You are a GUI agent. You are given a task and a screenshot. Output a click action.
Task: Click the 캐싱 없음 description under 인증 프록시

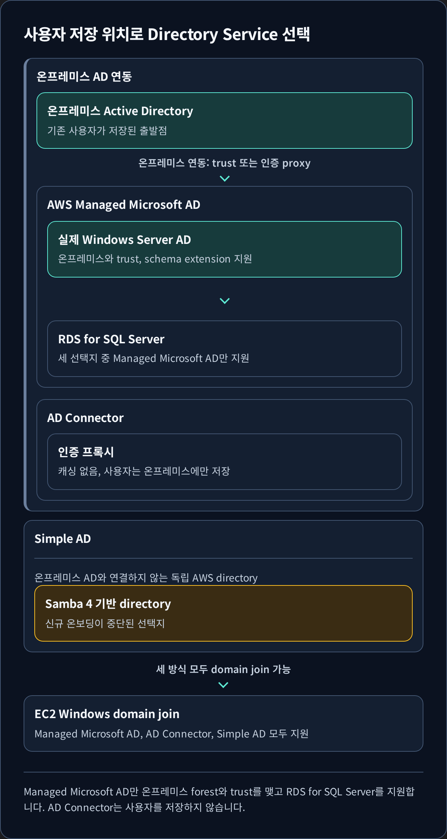click(x=144, y=471)
